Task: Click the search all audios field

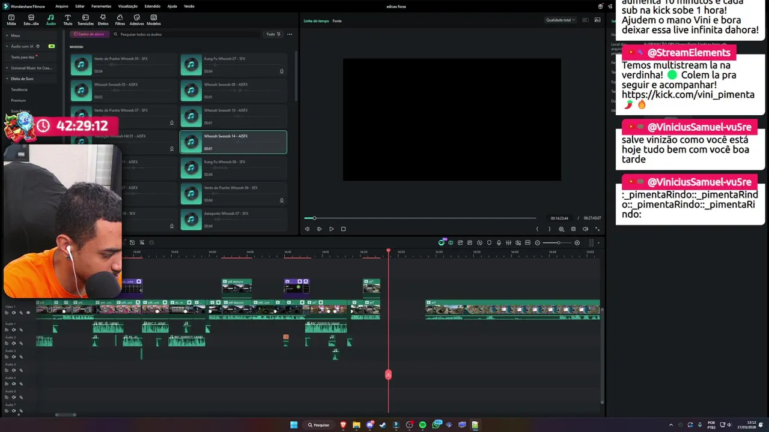Action: [x=186, y=34]
